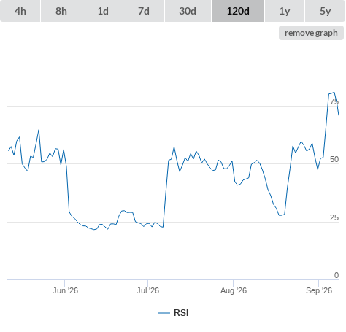Select the 4h time range tab

20,11
